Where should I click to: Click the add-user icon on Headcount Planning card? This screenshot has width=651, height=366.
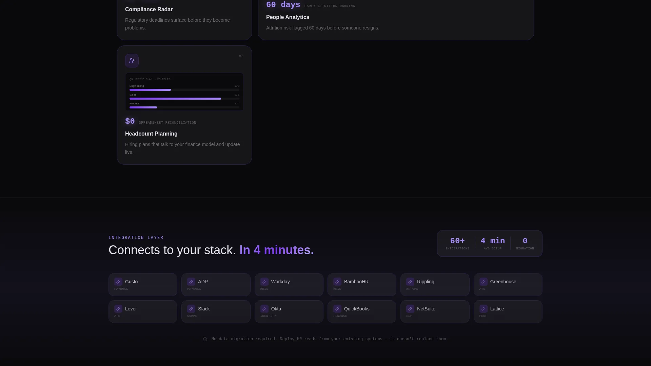point(132,61)
